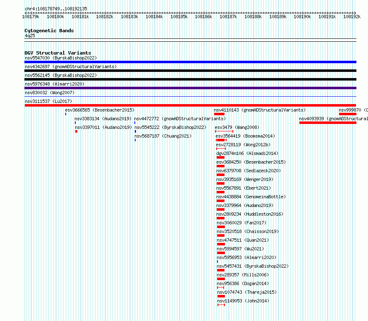Select red bar under dgv2874n106

[x=221, y=157]
